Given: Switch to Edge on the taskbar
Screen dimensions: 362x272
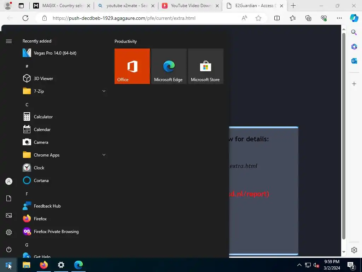Looking at the screenshot, I should point(78,265).
